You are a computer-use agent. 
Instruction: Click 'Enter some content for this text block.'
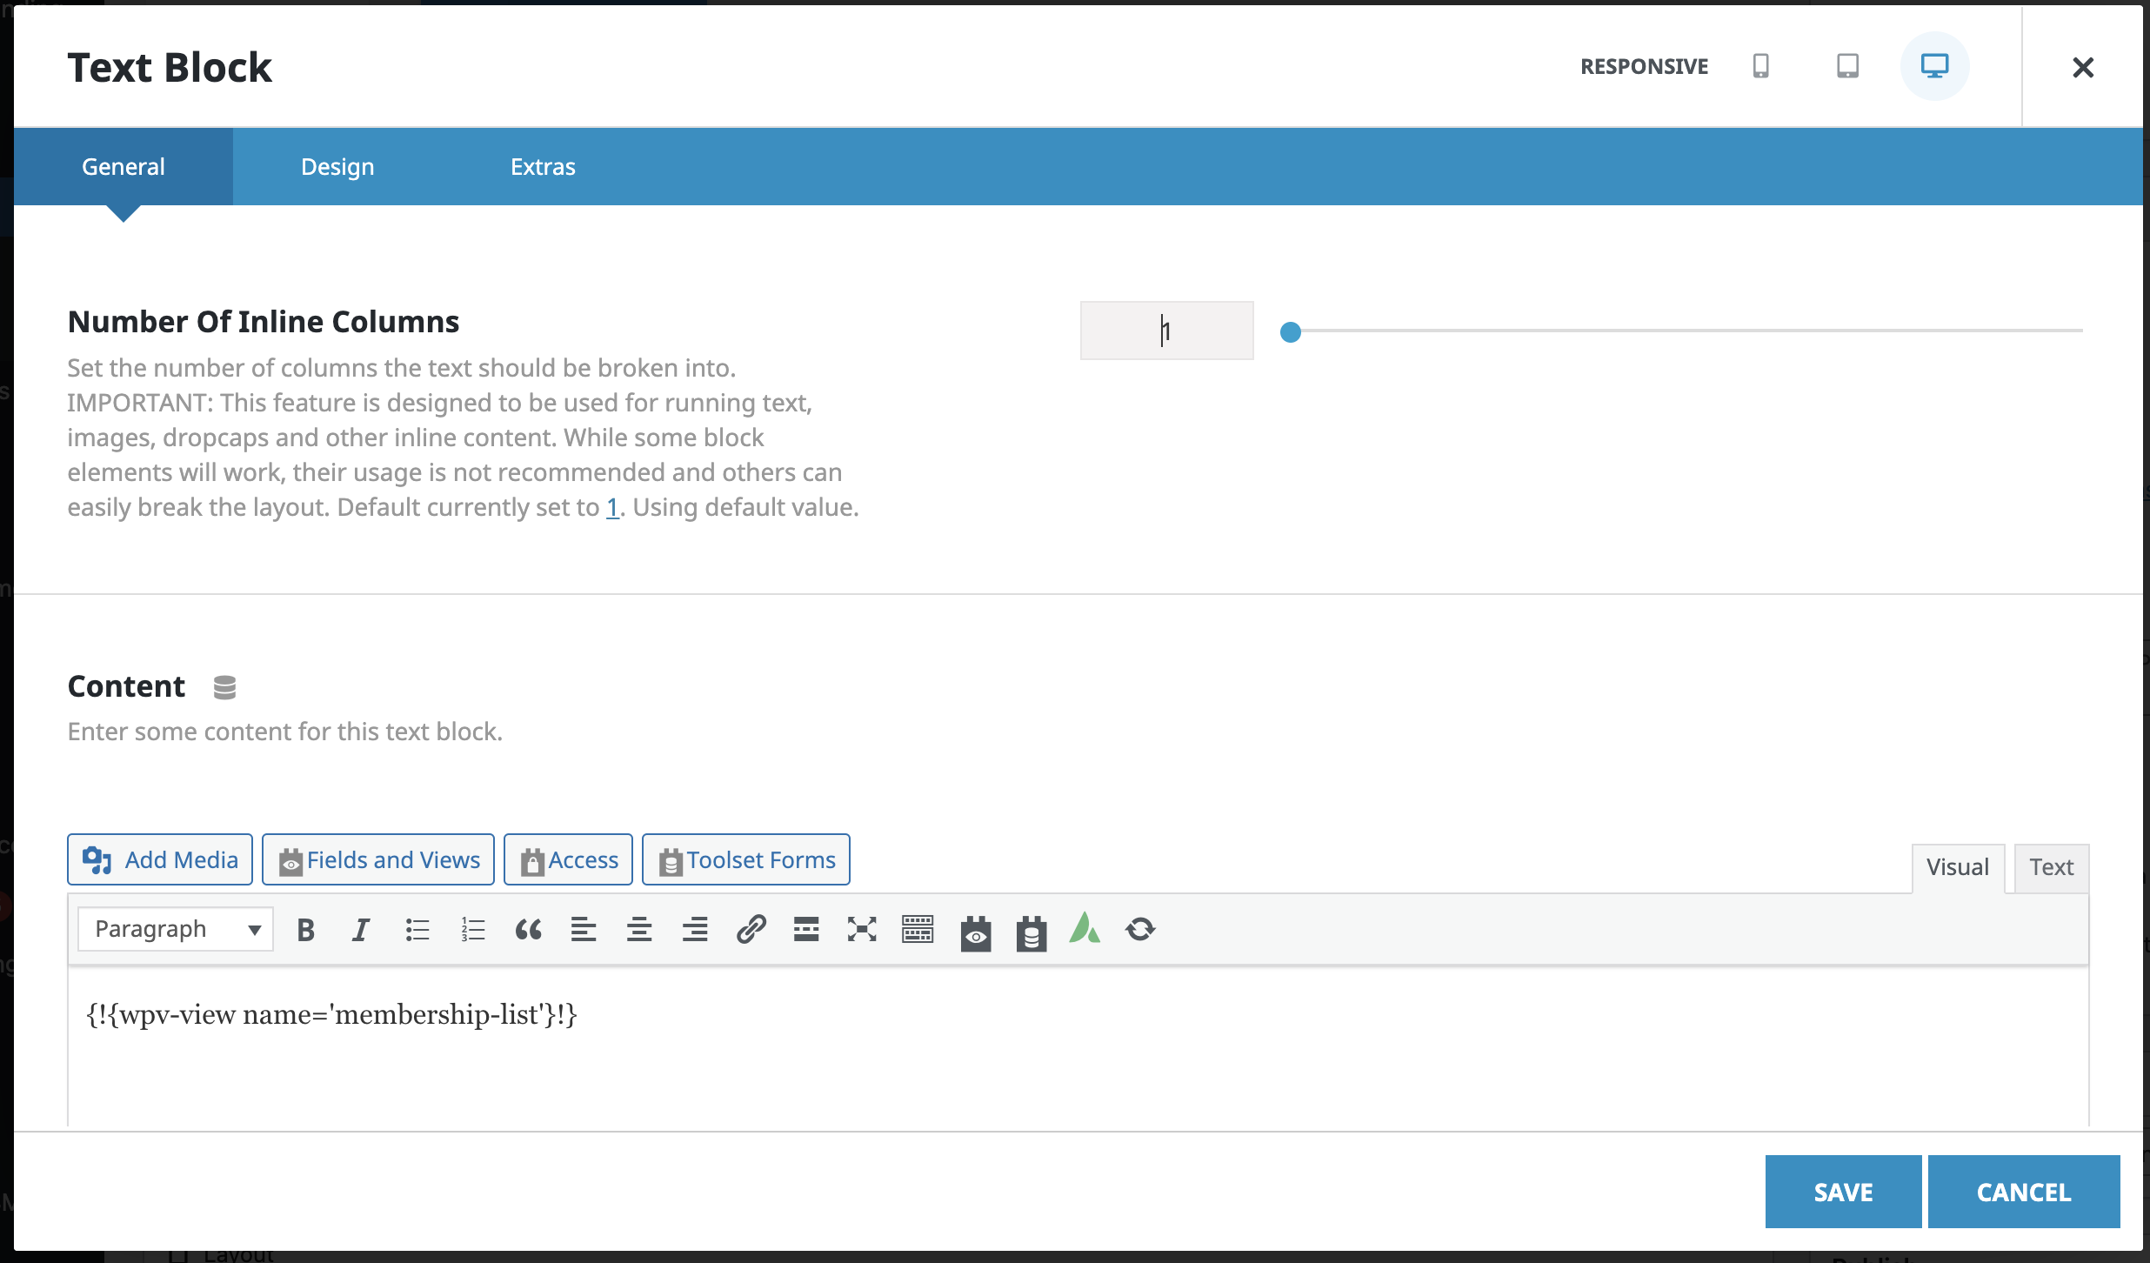point(285,732)
